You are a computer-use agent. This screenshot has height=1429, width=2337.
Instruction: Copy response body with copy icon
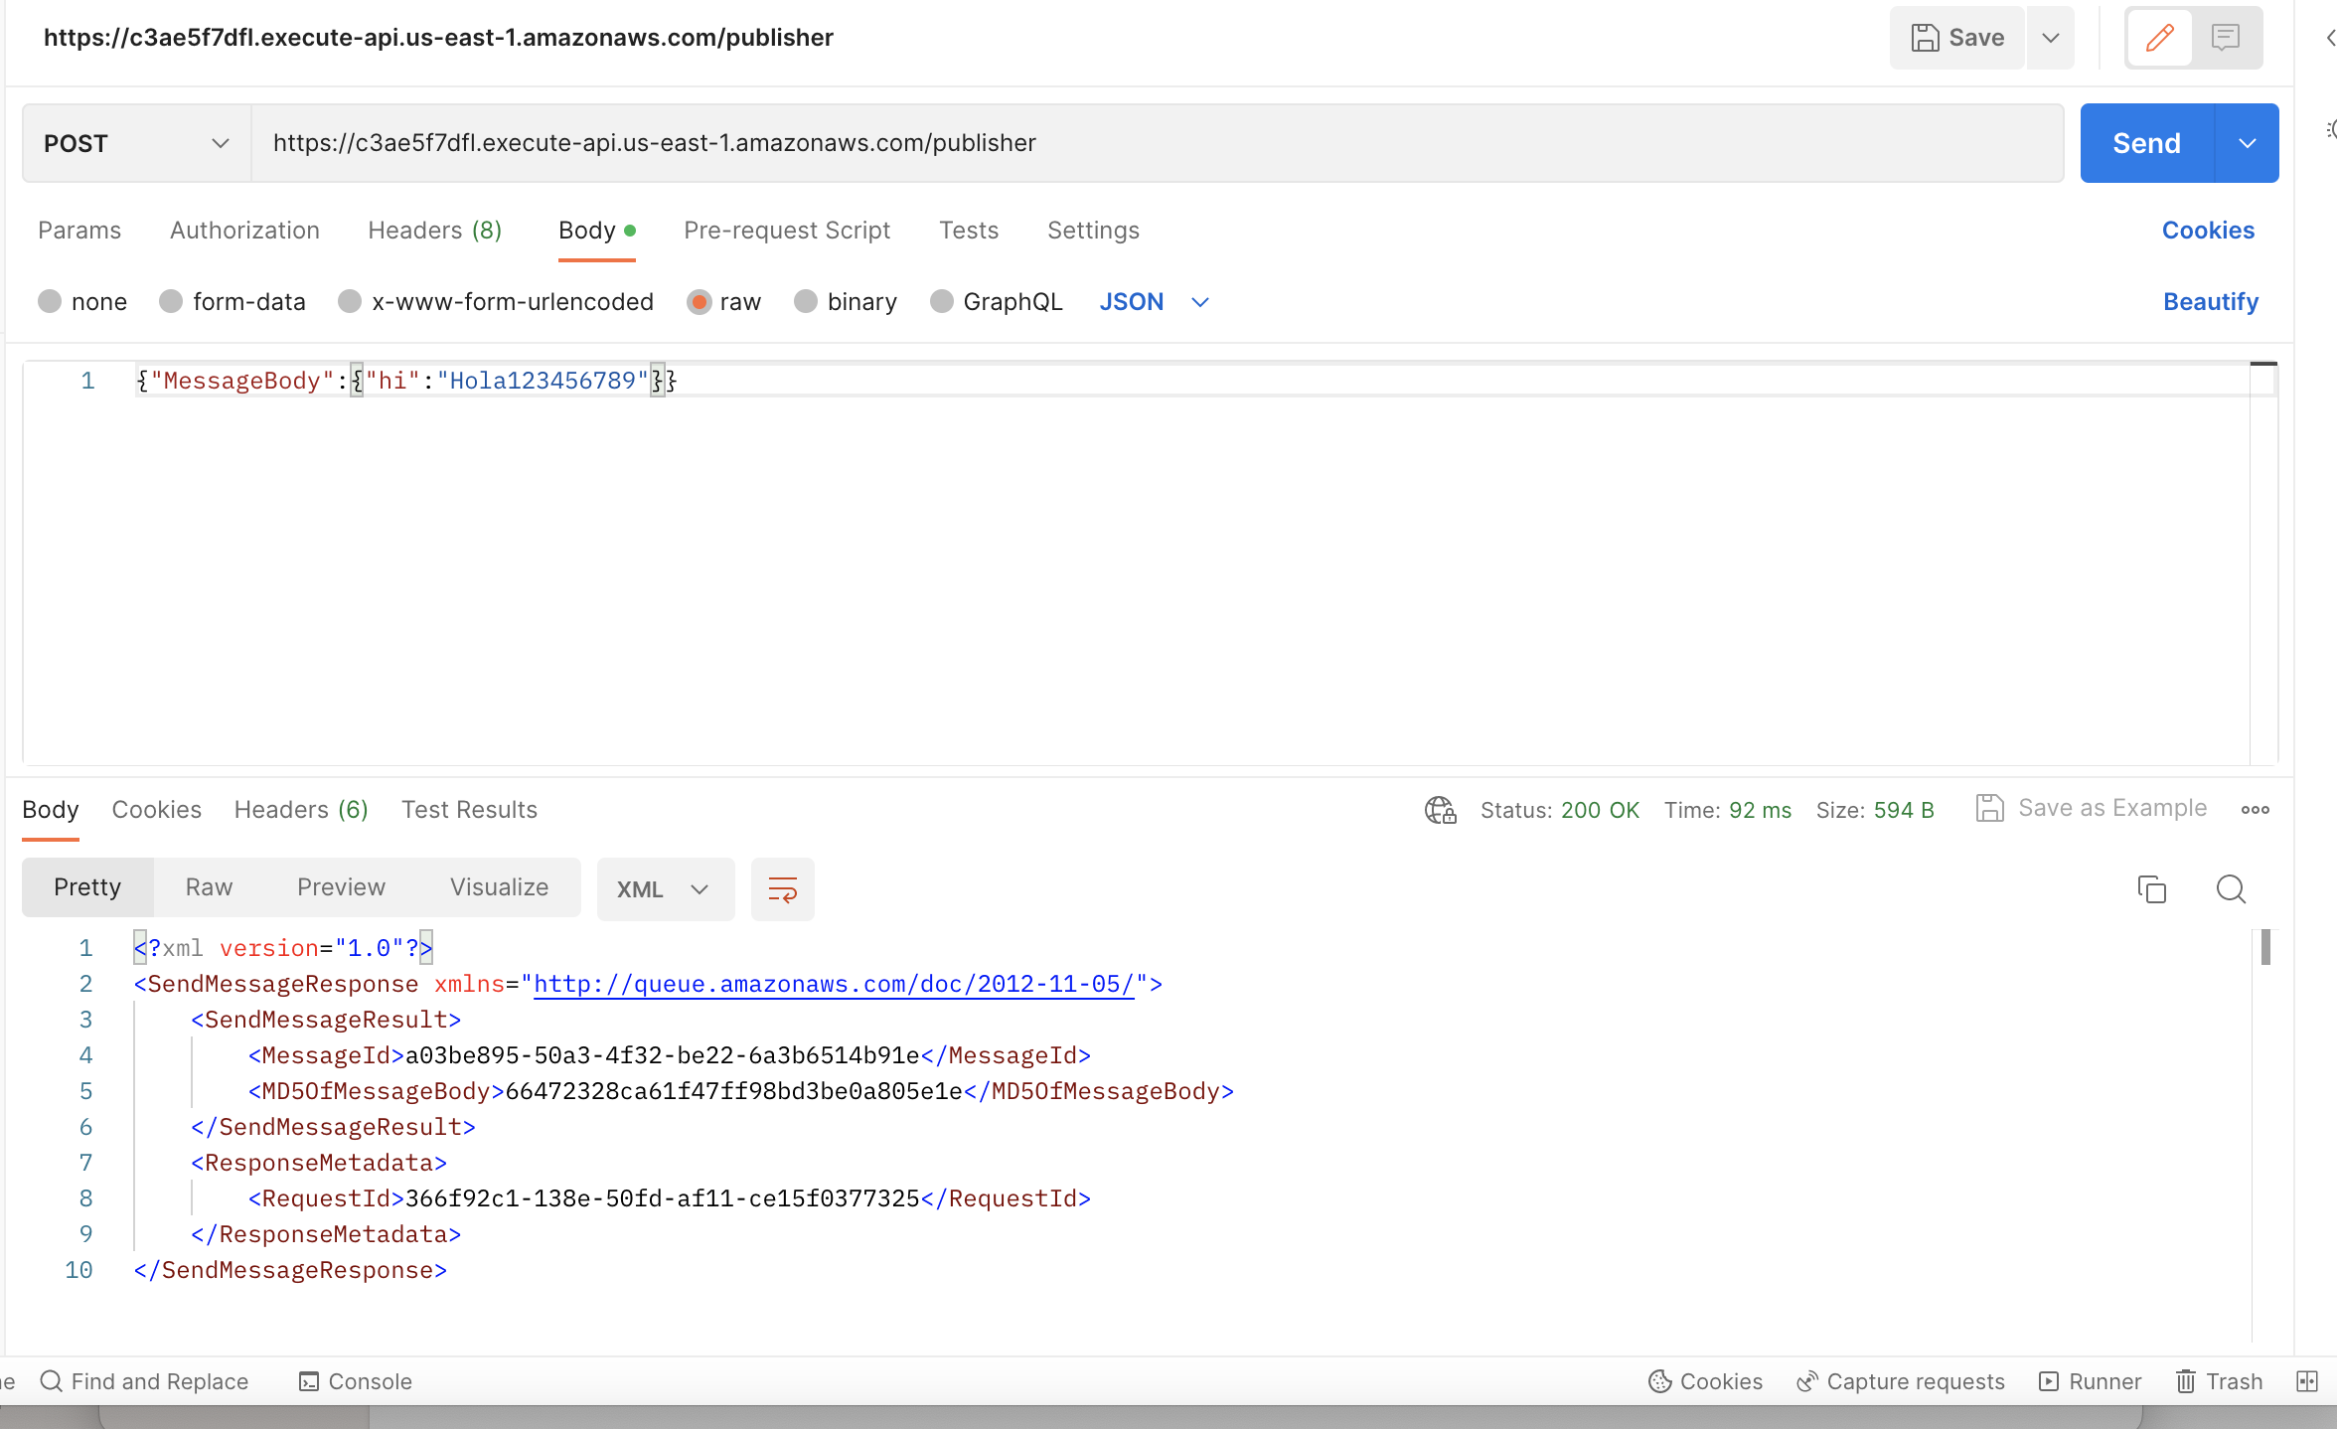(2151, 889)
